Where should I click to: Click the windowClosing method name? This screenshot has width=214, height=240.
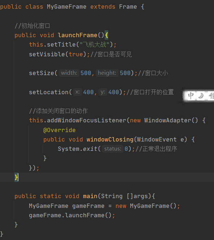(110, 139)
